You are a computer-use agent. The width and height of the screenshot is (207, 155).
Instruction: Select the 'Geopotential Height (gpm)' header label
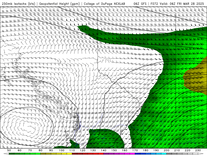click(x=60, y=4)
